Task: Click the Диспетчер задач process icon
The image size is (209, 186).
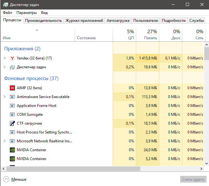Action: (12, 67)
